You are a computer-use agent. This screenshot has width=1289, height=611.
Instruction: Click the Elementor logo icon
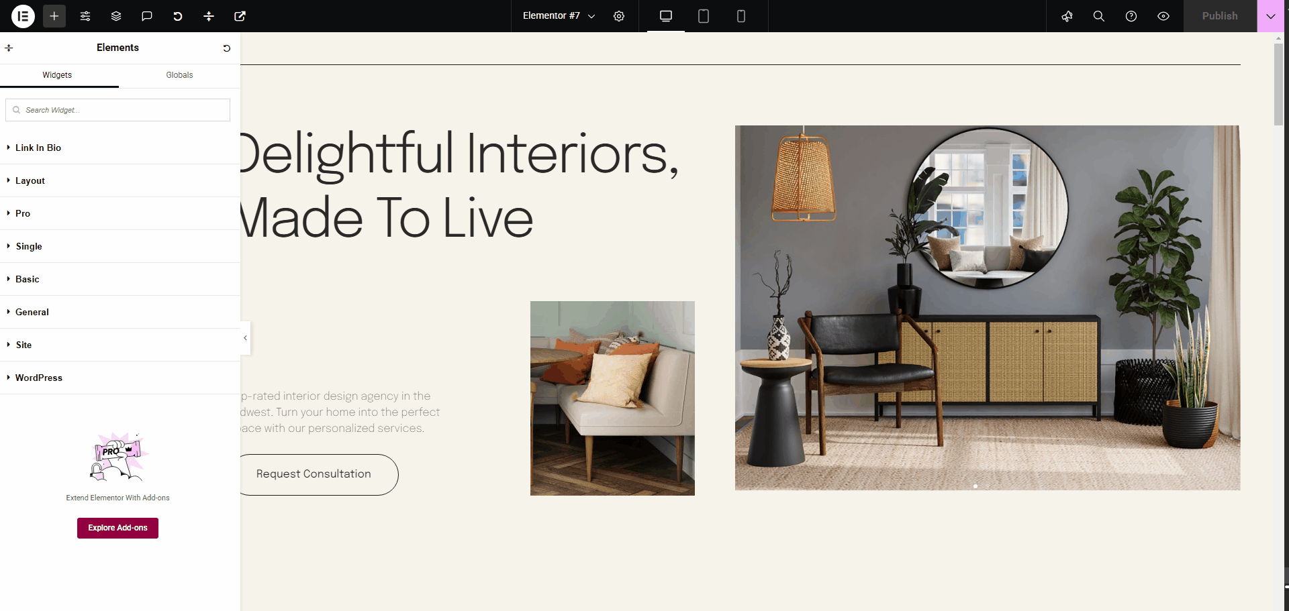[x=23, y=16]
